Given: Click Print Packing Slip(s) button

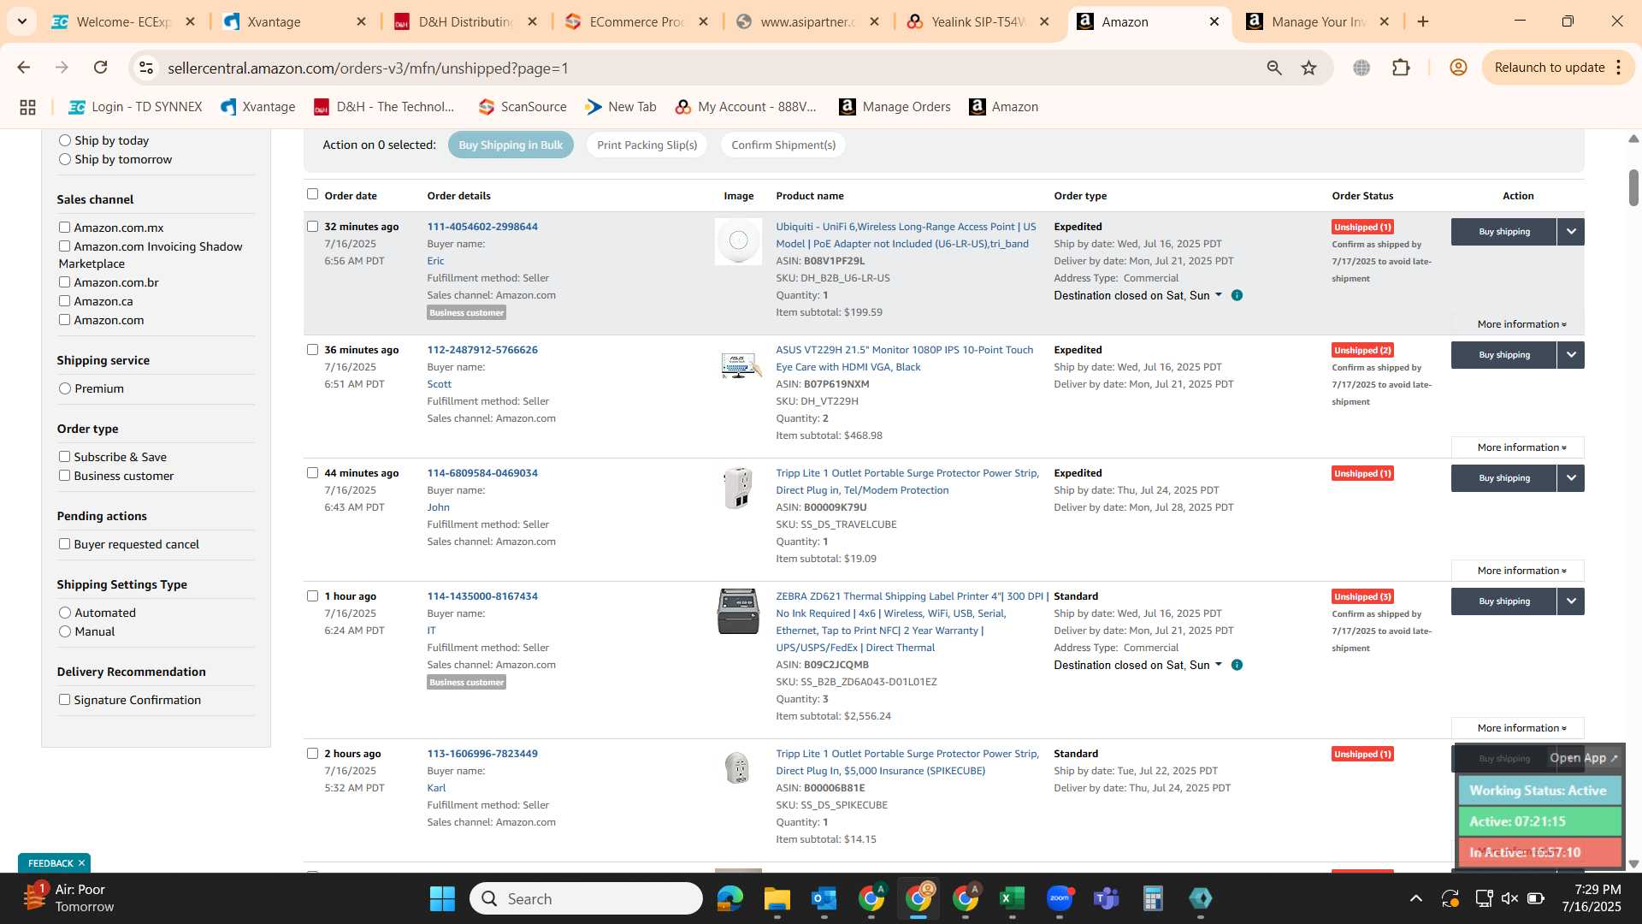Looking at the screenshot, I should click(647, 145).
